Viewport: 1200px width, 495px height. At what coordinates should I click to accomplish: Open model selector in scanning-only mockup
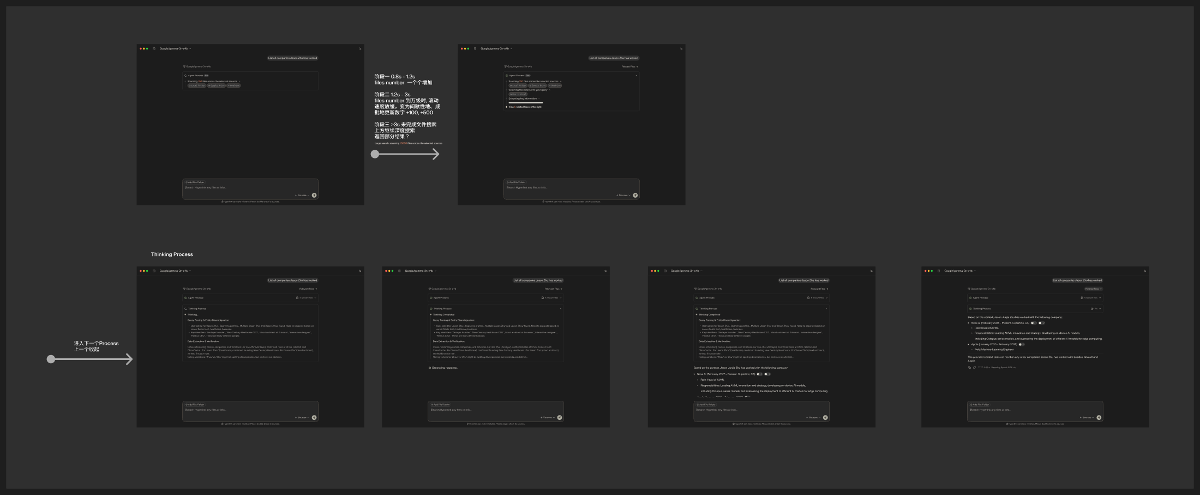(175, 48)
